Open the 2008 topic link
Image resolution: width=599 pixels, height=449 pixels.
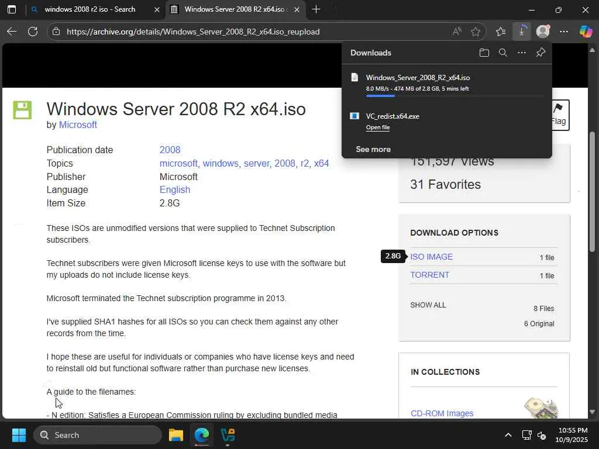pyautogui.click(x=285, y=164)
